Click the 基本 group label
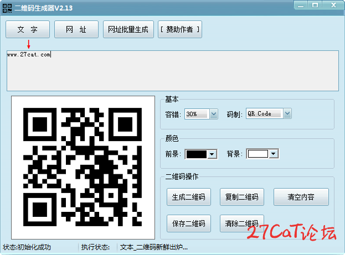This screenshot has height=255, width=345. click(172, 100)
